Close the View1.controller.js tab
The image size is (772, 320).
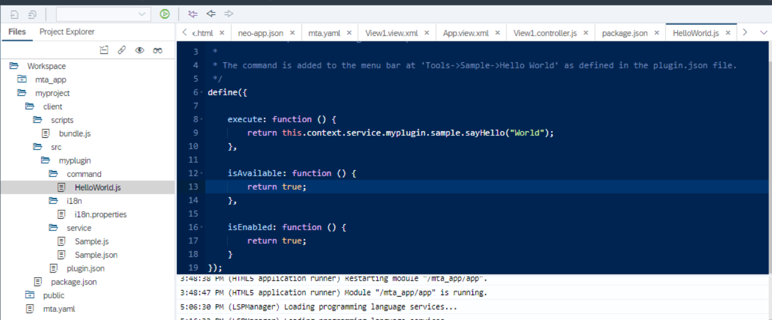[x=585, y=33]
